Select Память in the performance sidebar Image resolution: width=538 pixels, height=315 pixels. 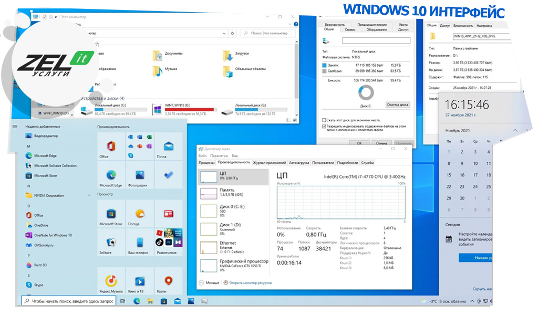click(x=233, y=193)
